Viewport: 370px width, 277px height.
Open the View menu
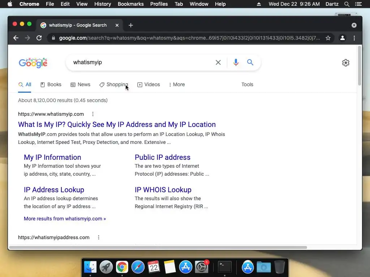(x=82, y=4)
